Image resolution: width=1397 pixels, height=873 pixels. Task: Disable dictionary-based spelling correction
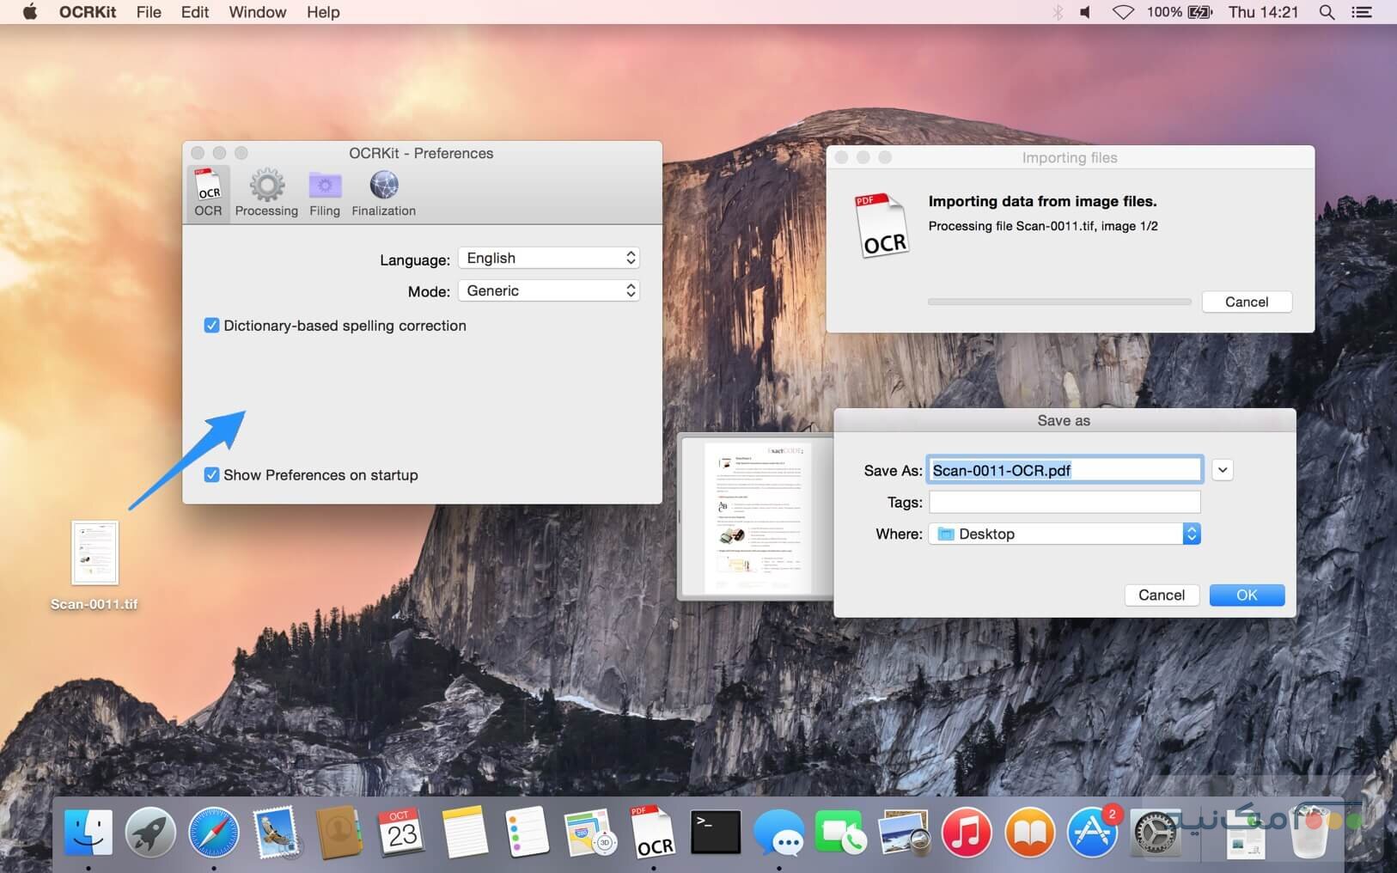pyautogui.click(x=211, y=326)
